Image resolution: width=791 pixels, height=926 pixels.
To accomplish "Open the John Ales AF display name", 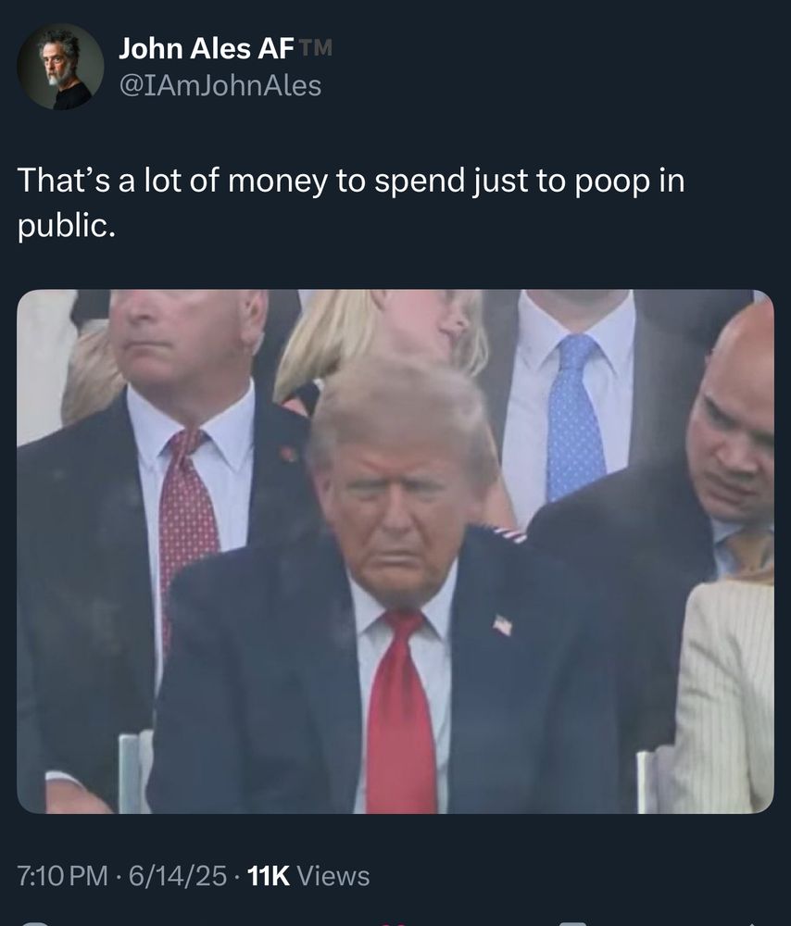I will [x=207, y=48].
